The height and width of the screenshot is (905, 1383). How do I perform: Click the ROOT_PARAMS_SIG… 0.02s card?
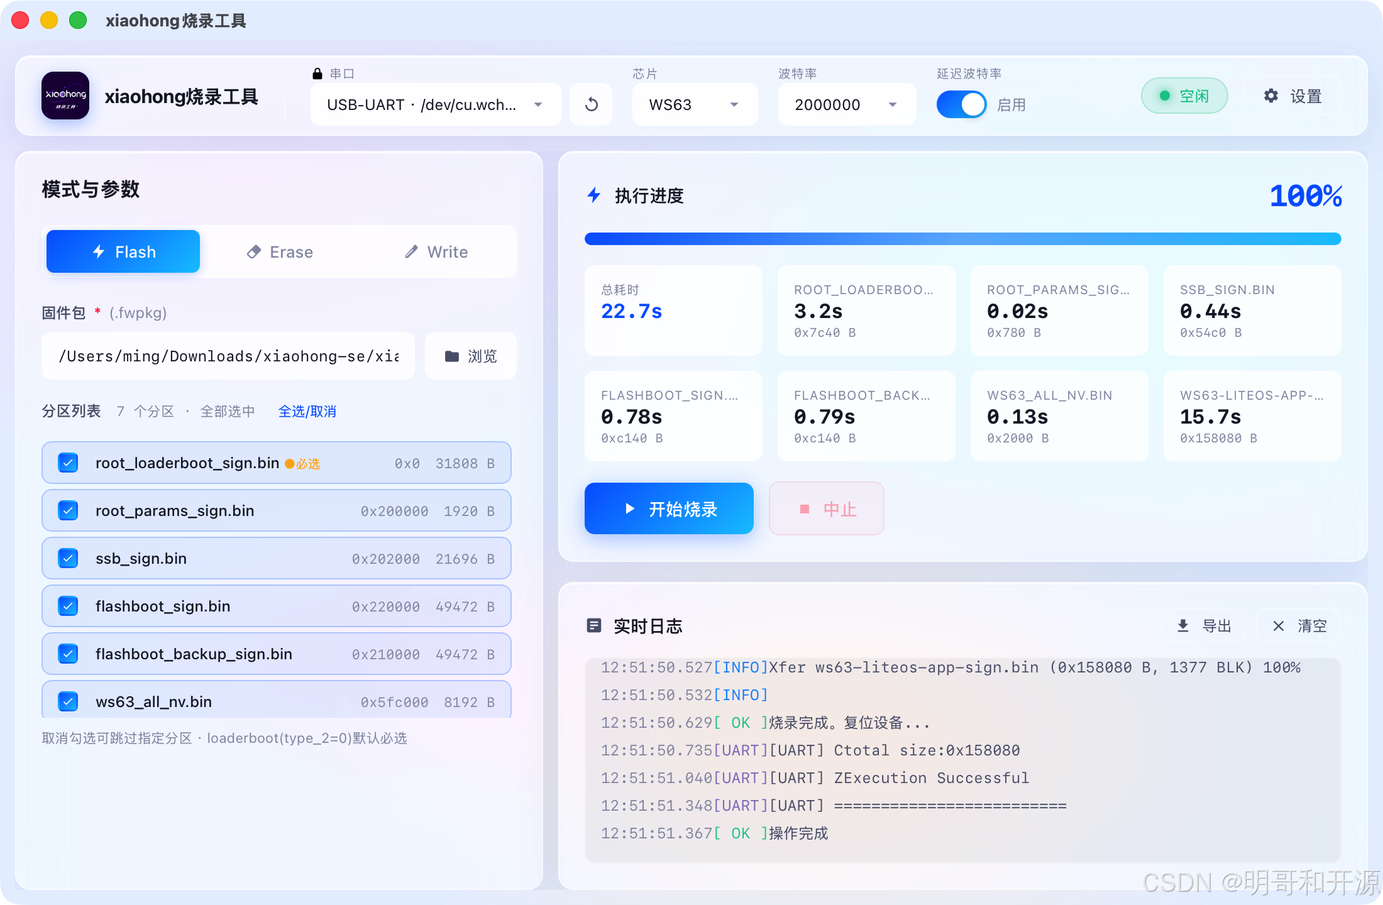pyautogui.click(x=1059, y=310)
